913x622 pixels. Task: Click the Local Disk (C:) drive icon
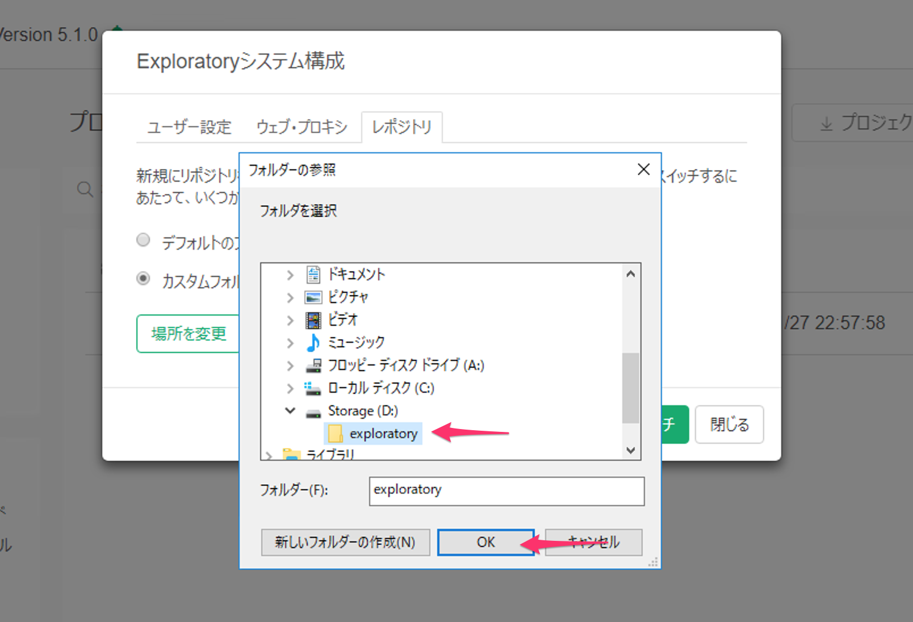(313, 388)
